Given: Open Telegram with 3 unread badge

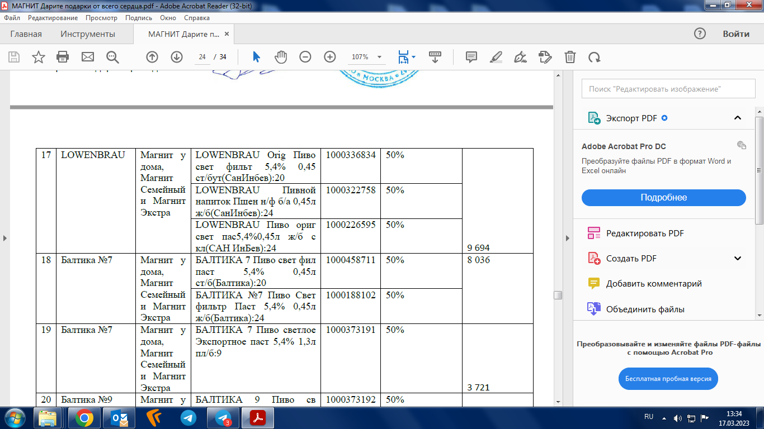Looking at the screenshot, I should pos(223,418).
